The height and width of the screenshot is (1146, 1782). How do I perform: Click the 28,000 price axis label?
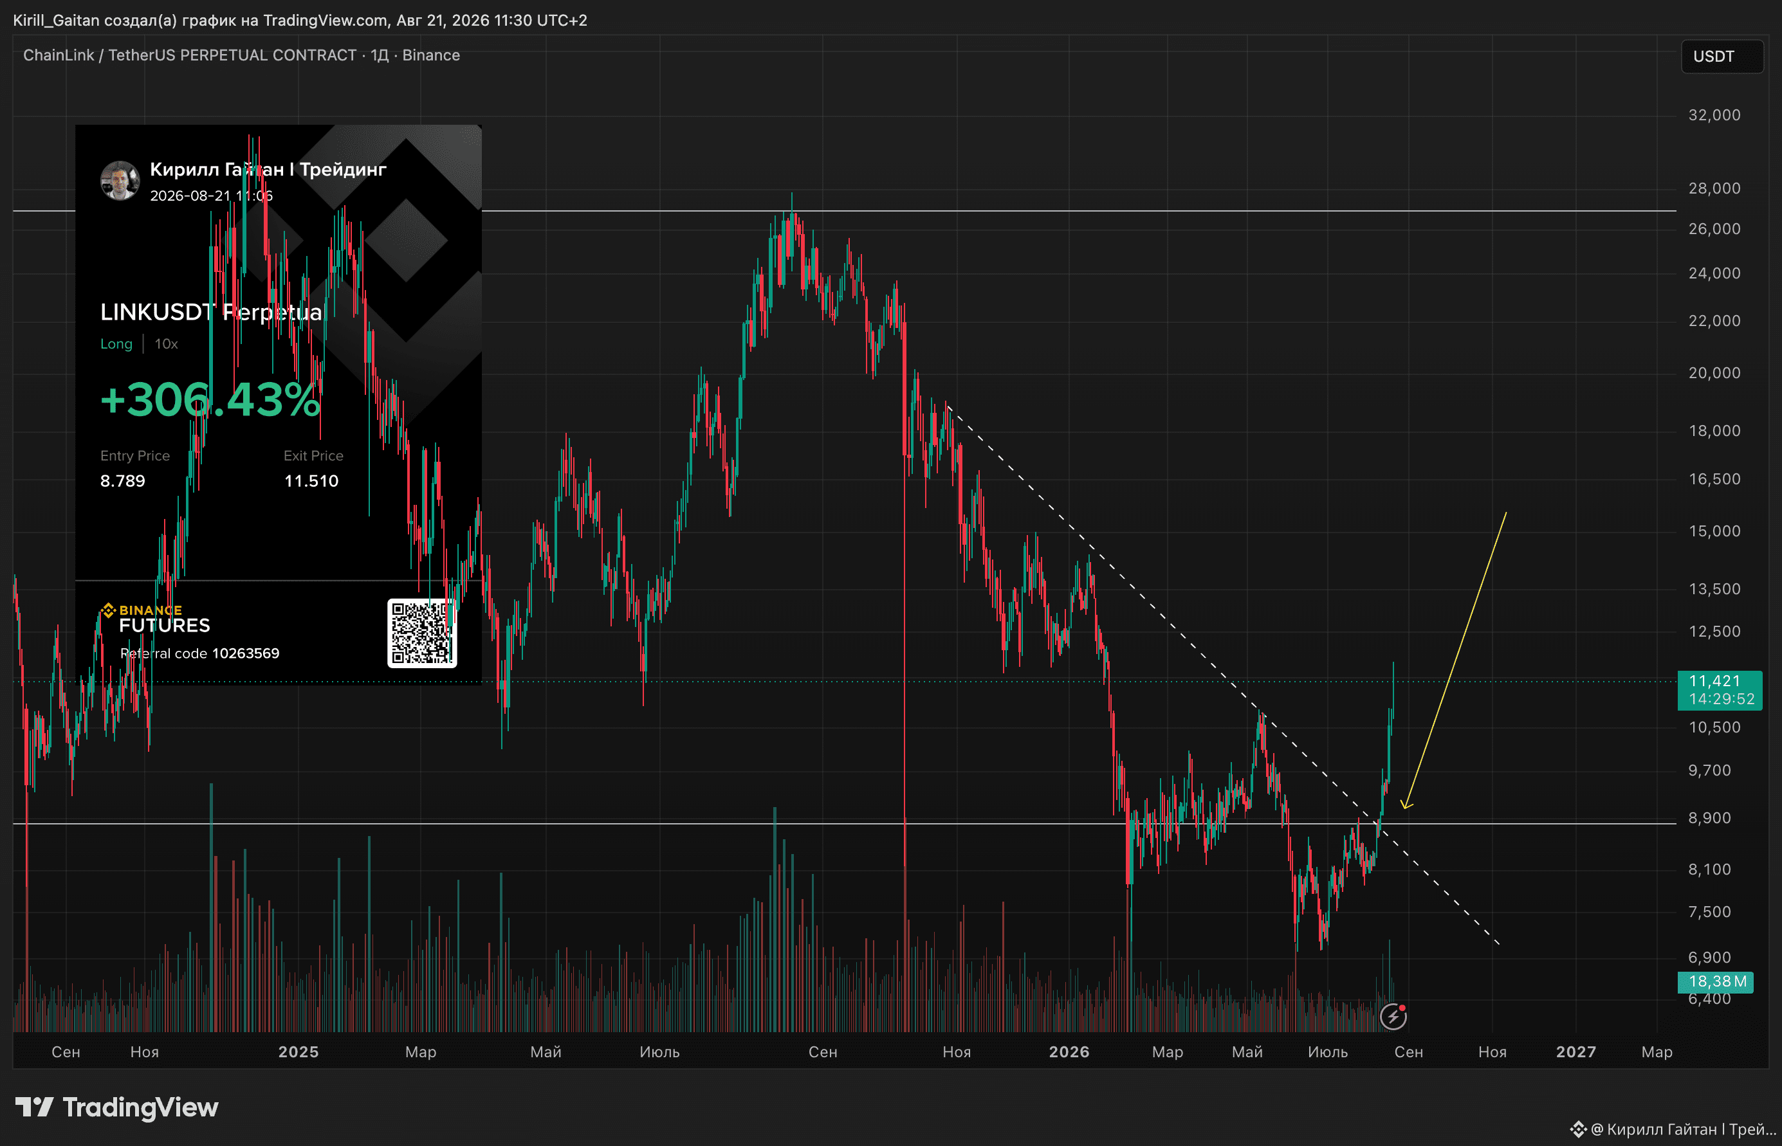(1714, 188)
